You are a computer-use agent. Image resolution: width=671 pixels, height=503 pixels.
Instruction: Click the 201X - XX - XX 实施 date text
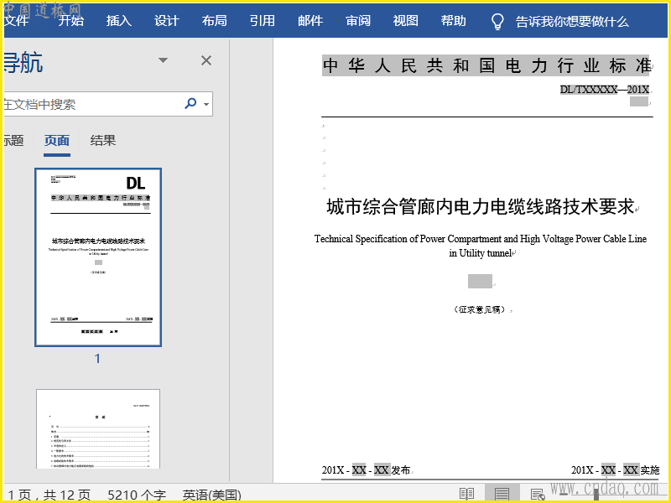[615, 470]
